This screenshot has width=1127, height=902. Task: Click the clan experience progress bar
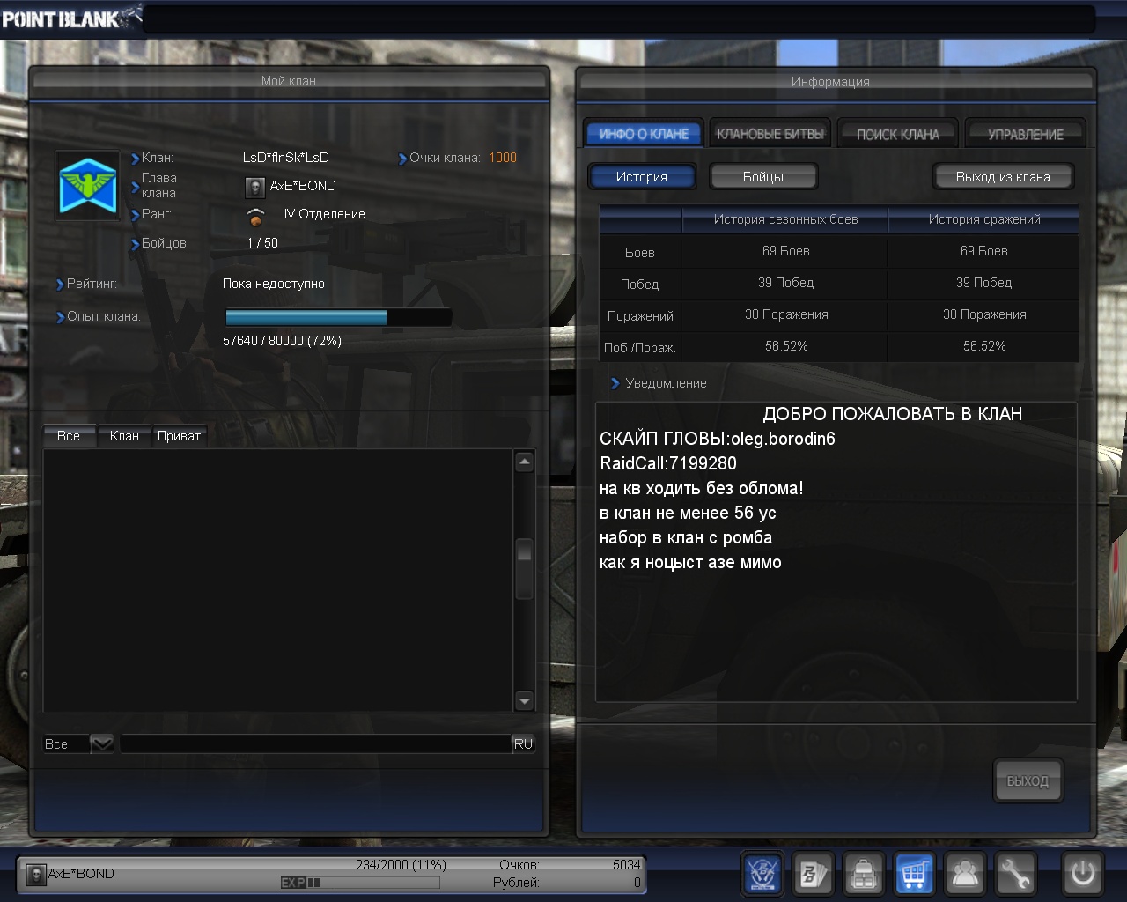(338, 317)
